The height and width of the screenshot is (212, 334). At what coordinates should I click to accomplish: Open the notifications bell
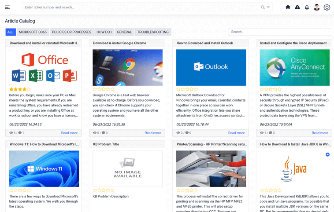pos(307,7)
